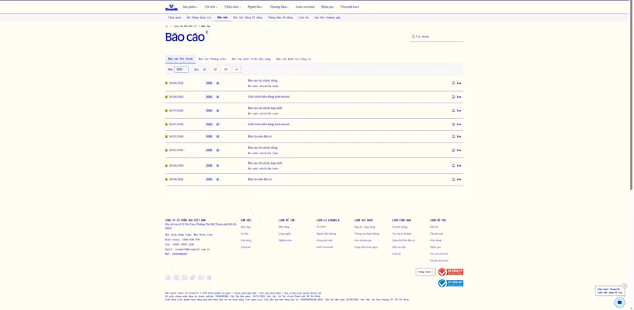This screenshot has height=310, width=634.
Task: Select the 'Báo cáo Tài chính' tab
Action: point(180,59)
